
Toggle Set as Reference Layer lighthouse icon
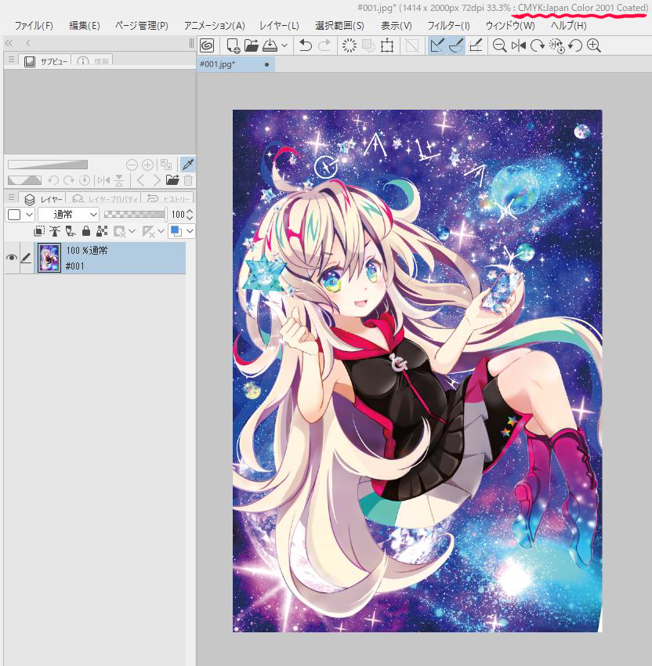tap(55, 231)
